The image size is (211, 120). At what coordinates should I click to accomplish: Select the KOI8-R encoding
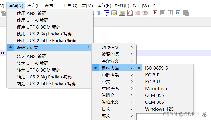(164, 75)
